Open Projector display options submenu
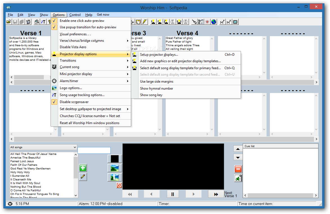Image resolution: width=330 pixels, height=214 pixels. [x=91, y=54]
